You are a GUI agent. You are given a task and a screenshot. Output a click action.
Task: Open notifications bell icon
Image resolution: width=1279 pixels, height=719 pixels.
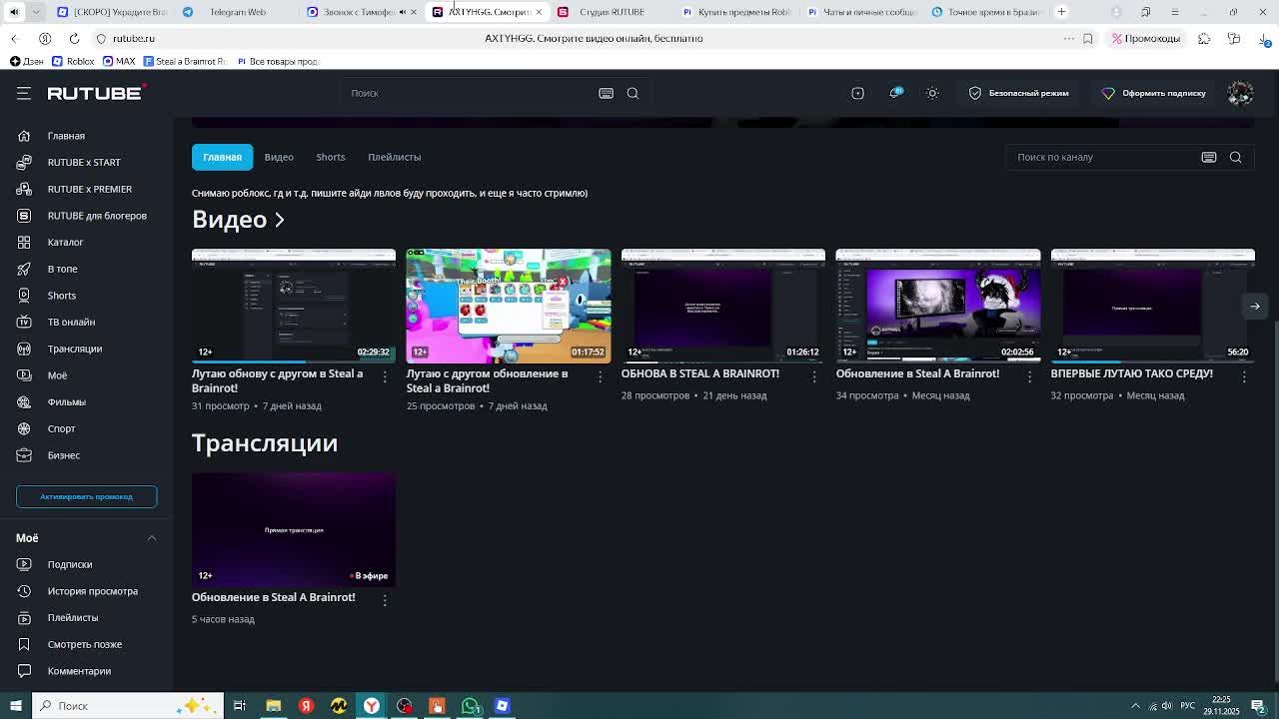point(895,93)
